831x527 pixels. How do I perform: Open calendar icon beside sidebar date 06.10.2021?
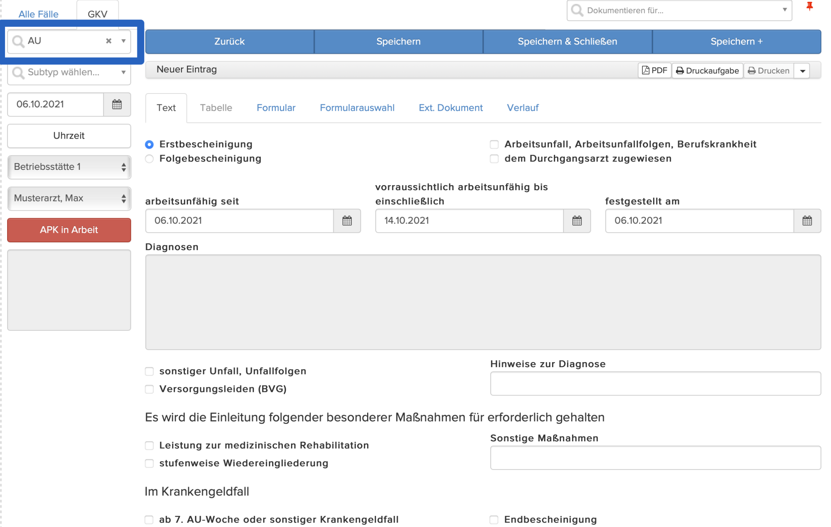click(x=117, y=104)
